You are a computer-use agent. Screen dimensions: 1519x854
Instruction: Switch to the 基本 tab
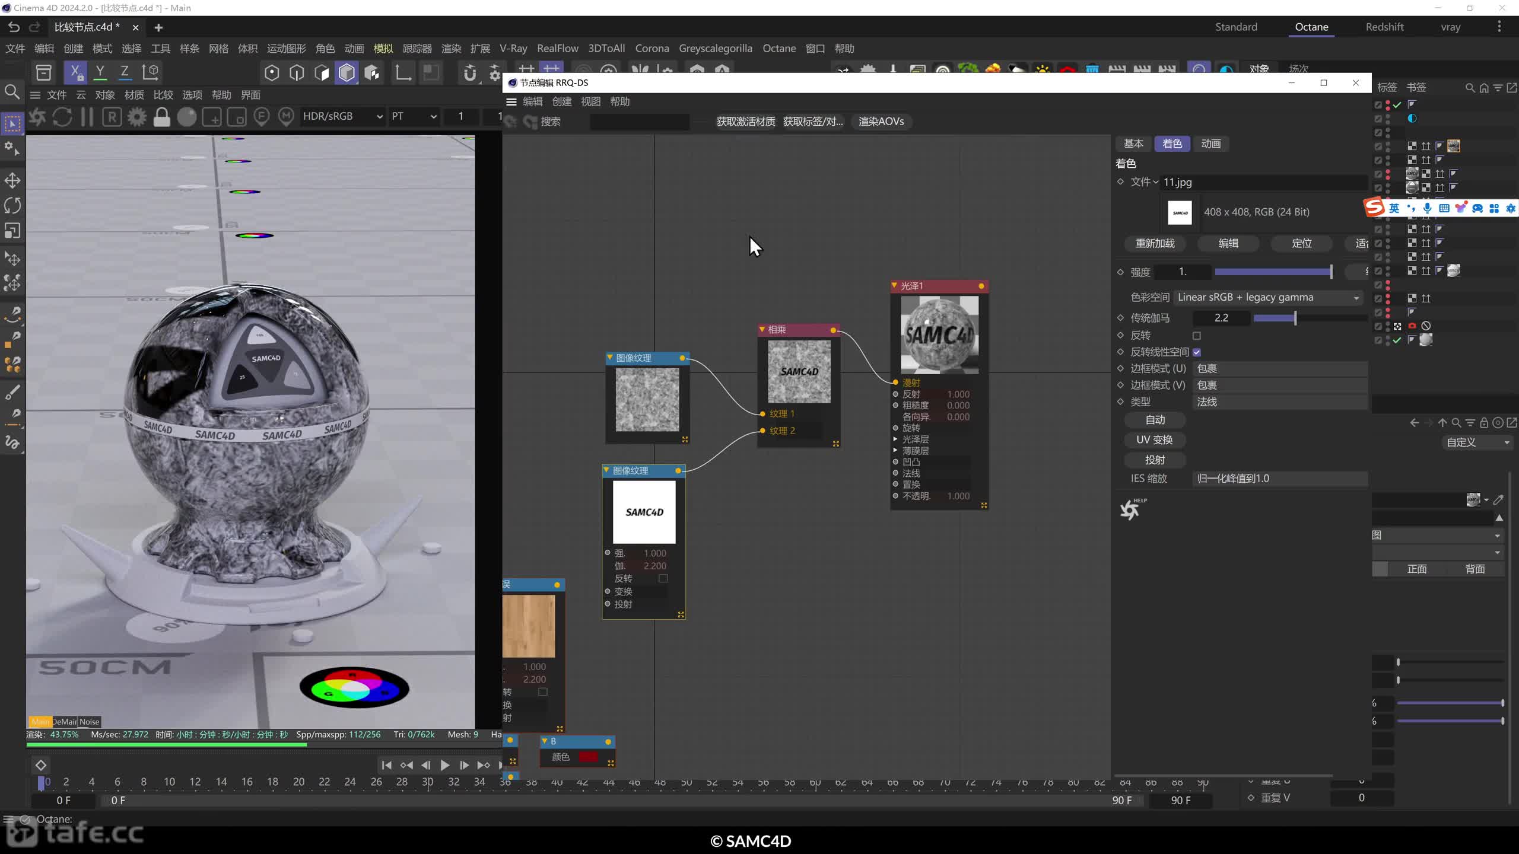click(1133, 144)
